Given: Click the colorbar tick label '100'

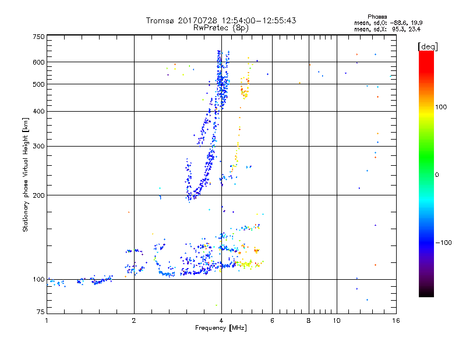Looking at the screenshot, I should click(441, 107).
